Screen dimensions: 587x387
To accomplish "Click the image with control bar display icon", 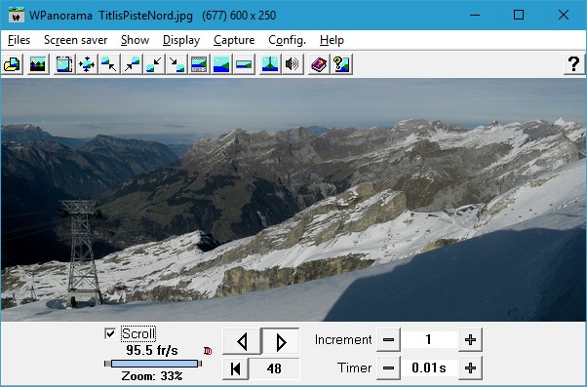I will (x=199, y=64).
